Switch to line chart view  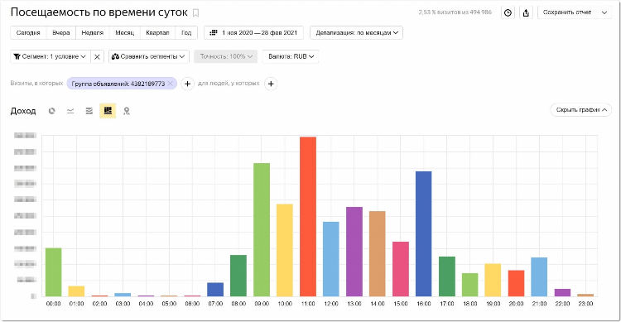[70, 111]
